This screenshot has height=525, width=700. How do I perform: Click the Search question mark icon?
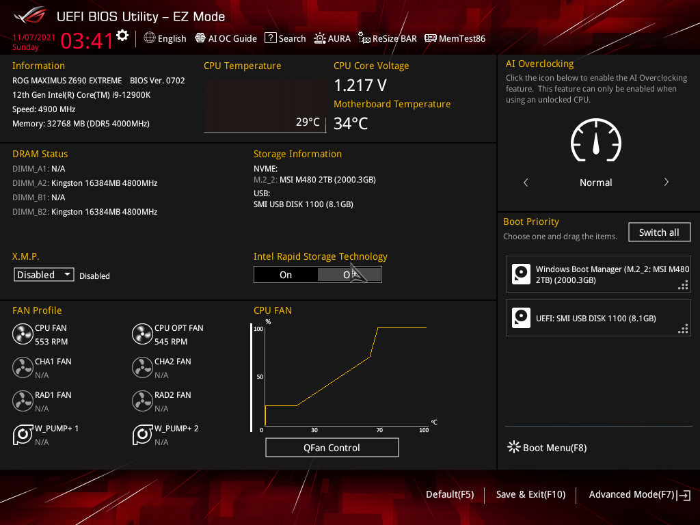point(270,38)
